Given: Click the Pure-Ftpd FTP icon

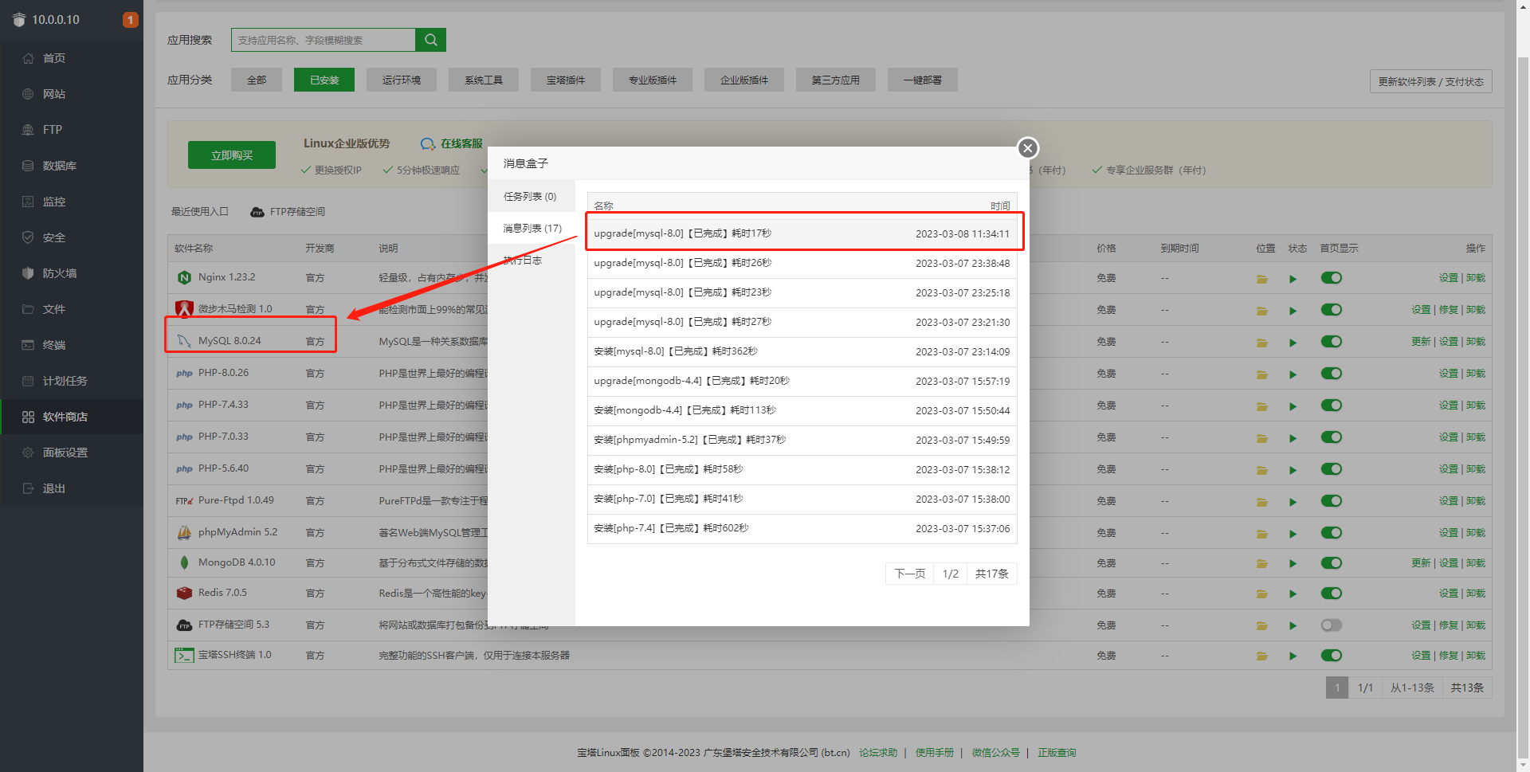Looking at the screenshot, I should point(184,501).
